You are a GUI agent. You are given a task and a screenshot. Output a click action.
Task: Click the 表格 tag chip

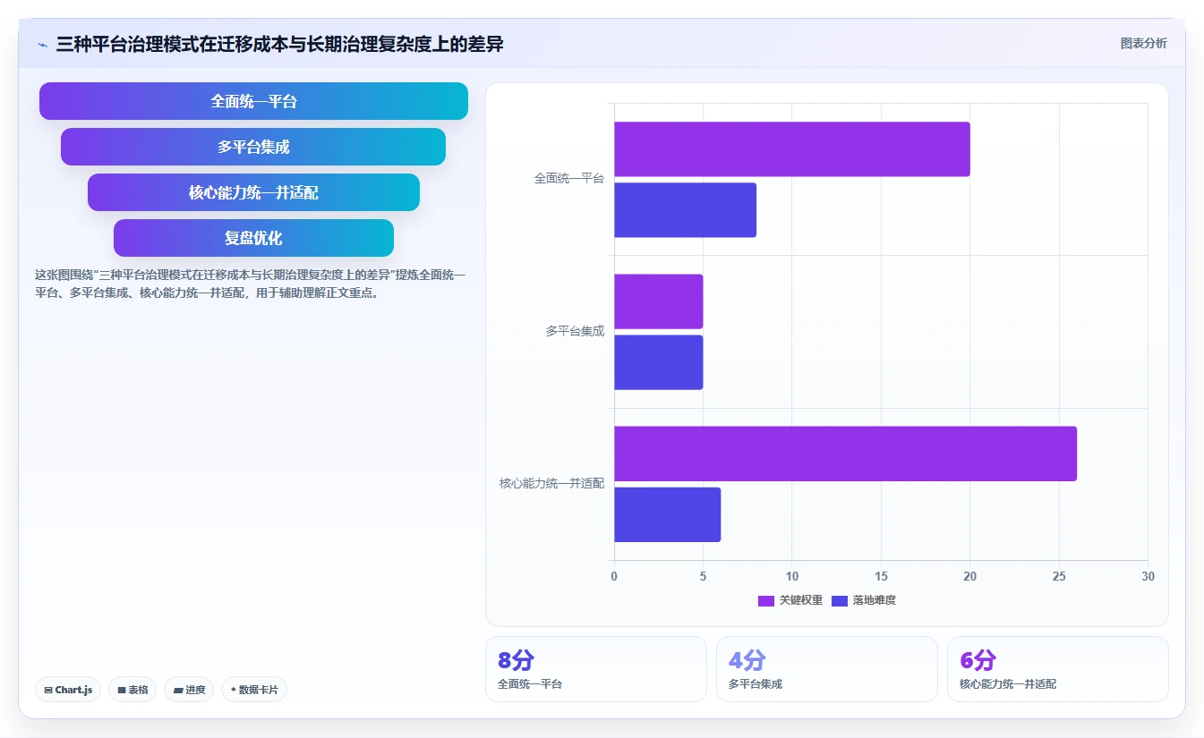(132, 690)
